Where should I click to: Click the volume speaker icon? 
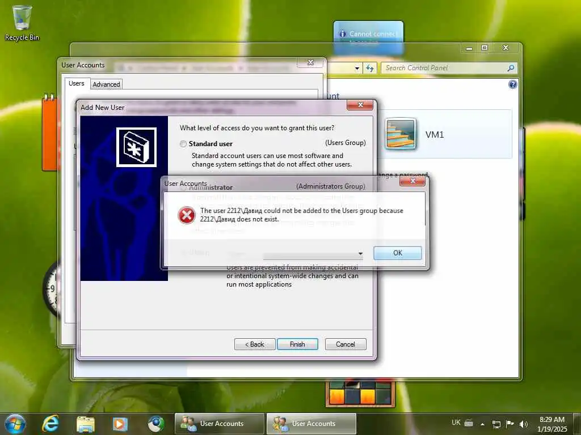pos(523,424)
